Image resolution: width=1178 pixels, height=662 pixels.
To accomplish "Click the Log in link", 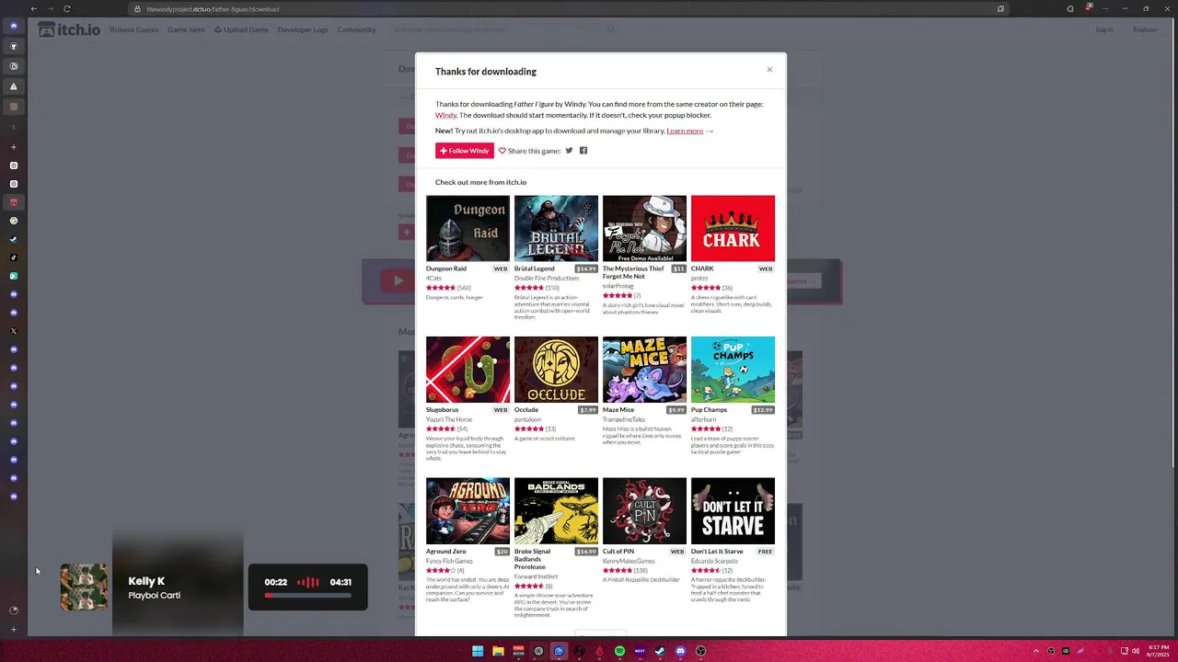I will tap(1104, 29).
